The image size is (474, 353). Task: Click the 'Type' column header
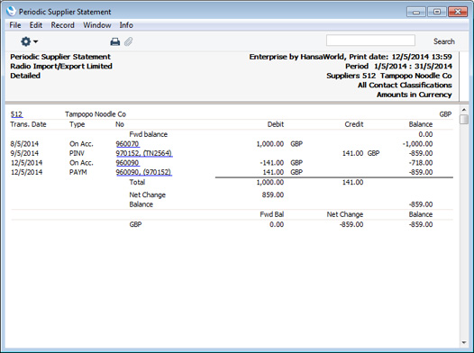[x=77, y=124]
